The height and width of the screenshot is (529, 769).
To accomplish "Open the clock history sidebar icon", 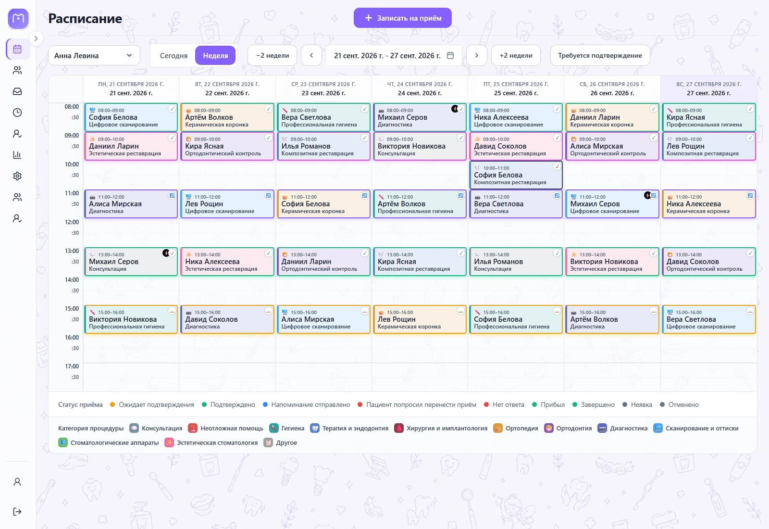I will tap(17, 113).
